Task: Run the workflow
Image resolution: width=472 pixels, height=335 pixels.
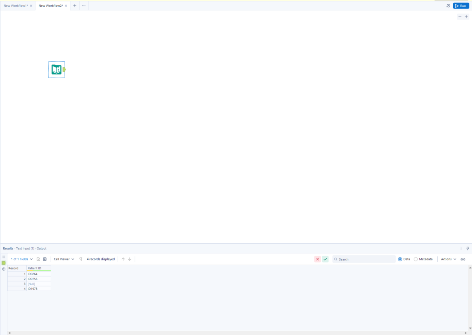Action: [461, 6]
